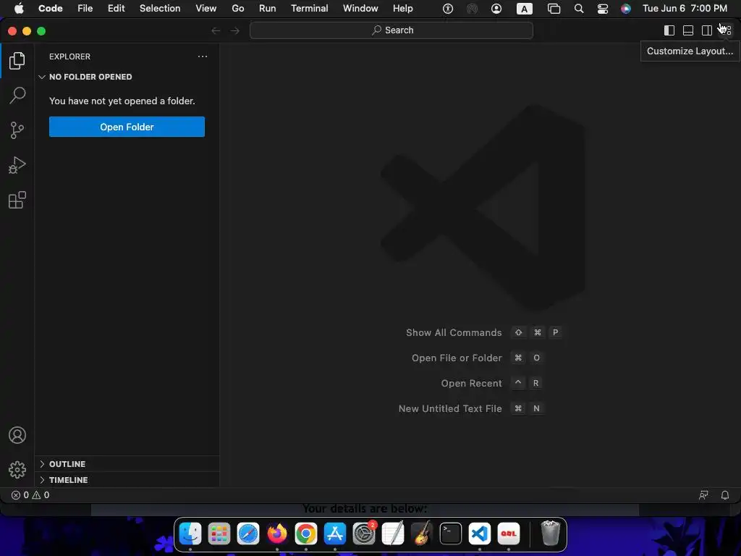This screenshot has width=741, height=556.
Task: Toggle the Secondary Side Bar visibility
Action: [706, 30]
